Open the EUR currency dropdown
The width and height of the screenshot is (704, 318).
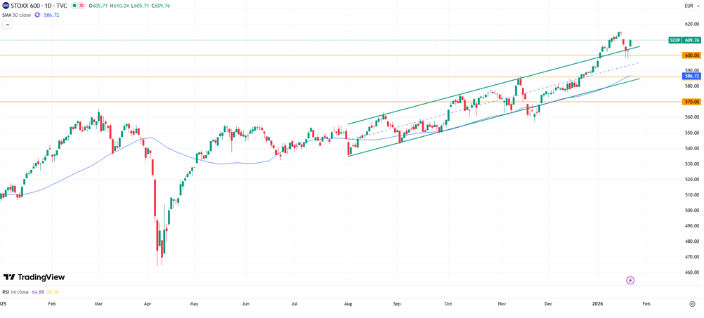click(x=691, y=6)
